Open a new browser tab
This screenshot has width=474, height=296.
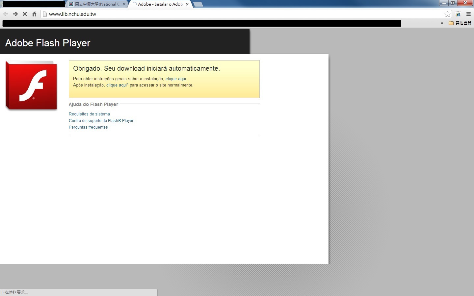coord(198,4)
